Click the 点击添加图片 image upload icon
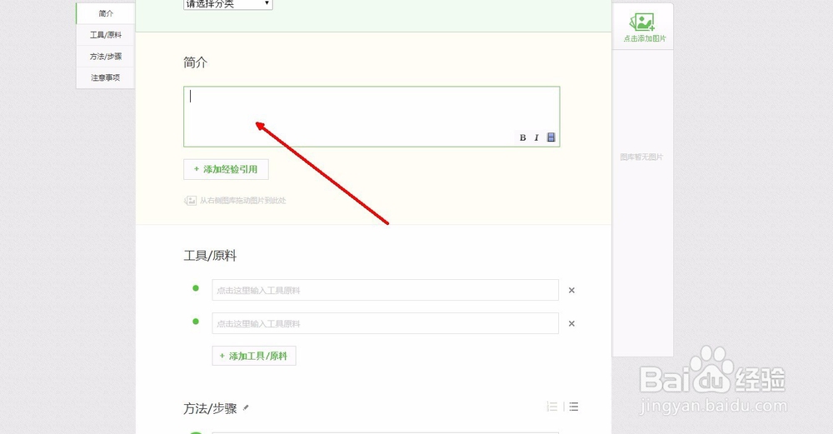The width and height of the screenshot is (833, 434). tap(642, 22)
